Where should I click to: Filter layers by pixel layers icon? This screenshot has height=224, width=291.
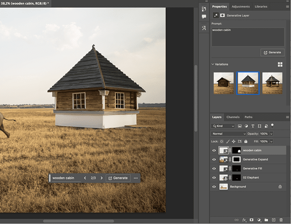[240, 126]
